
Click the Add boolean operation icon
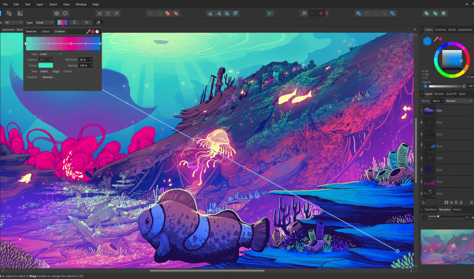pos(358,13)
